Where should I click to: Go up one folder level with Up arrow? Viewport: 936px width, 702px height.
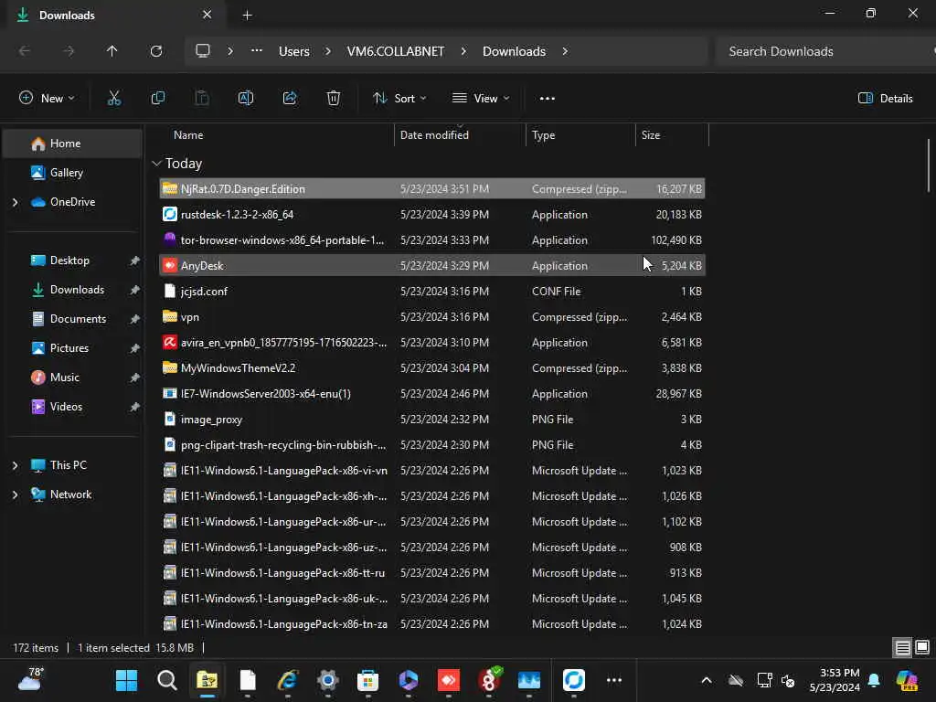click(112, 51)
